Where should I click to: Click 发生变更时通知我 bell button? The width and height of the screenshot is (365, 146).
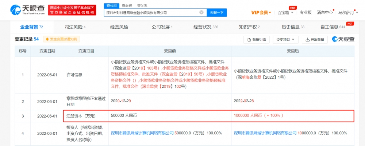coord(61,39)
